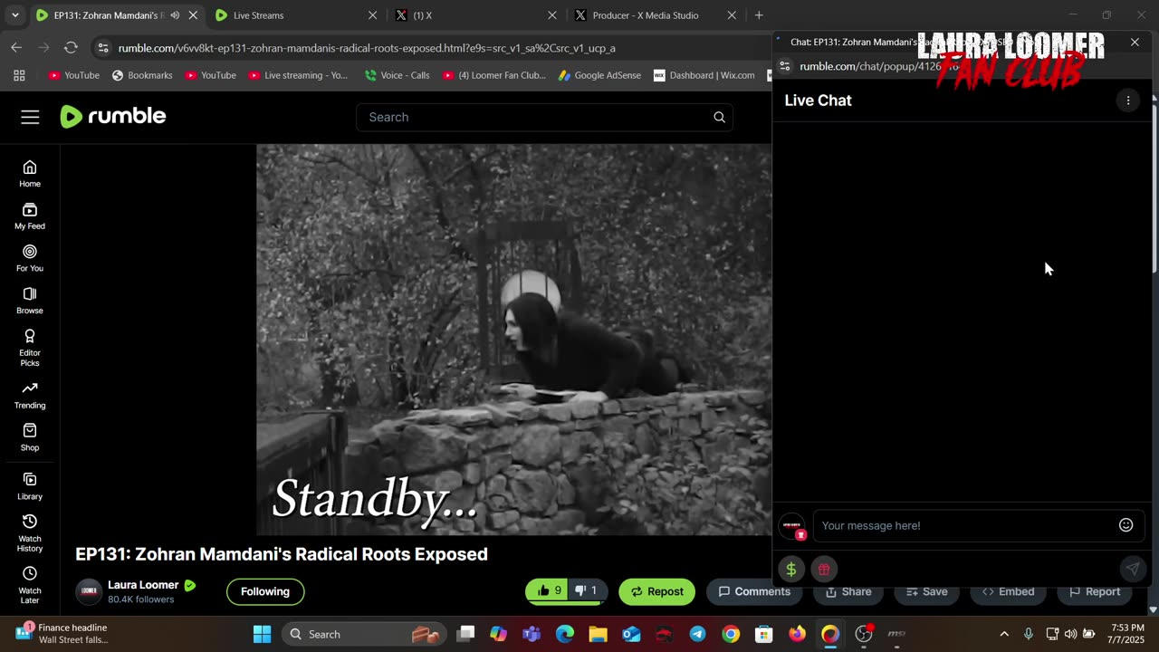
Task: Click the chat message input
Action: pos(964,525)
